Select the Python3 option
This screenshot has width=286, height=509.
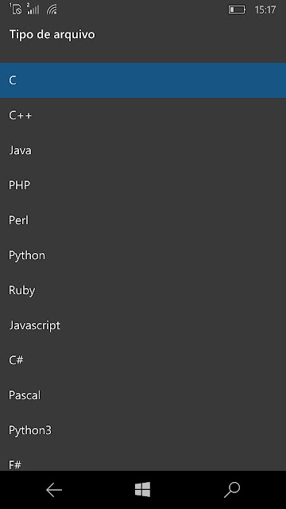(143, 430)
